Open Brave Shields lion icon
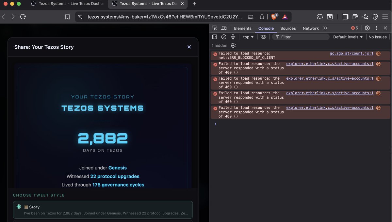 pyautogui.click(x=274, y=17)
